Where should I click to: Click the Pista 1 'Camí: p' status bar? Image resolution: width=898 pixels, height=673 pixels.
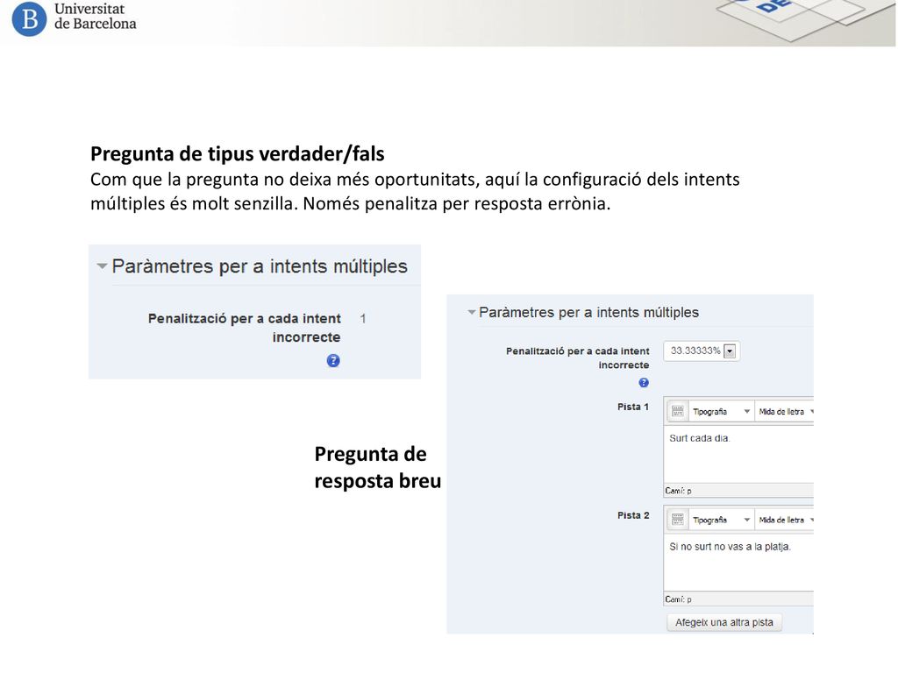coord(738,491)
